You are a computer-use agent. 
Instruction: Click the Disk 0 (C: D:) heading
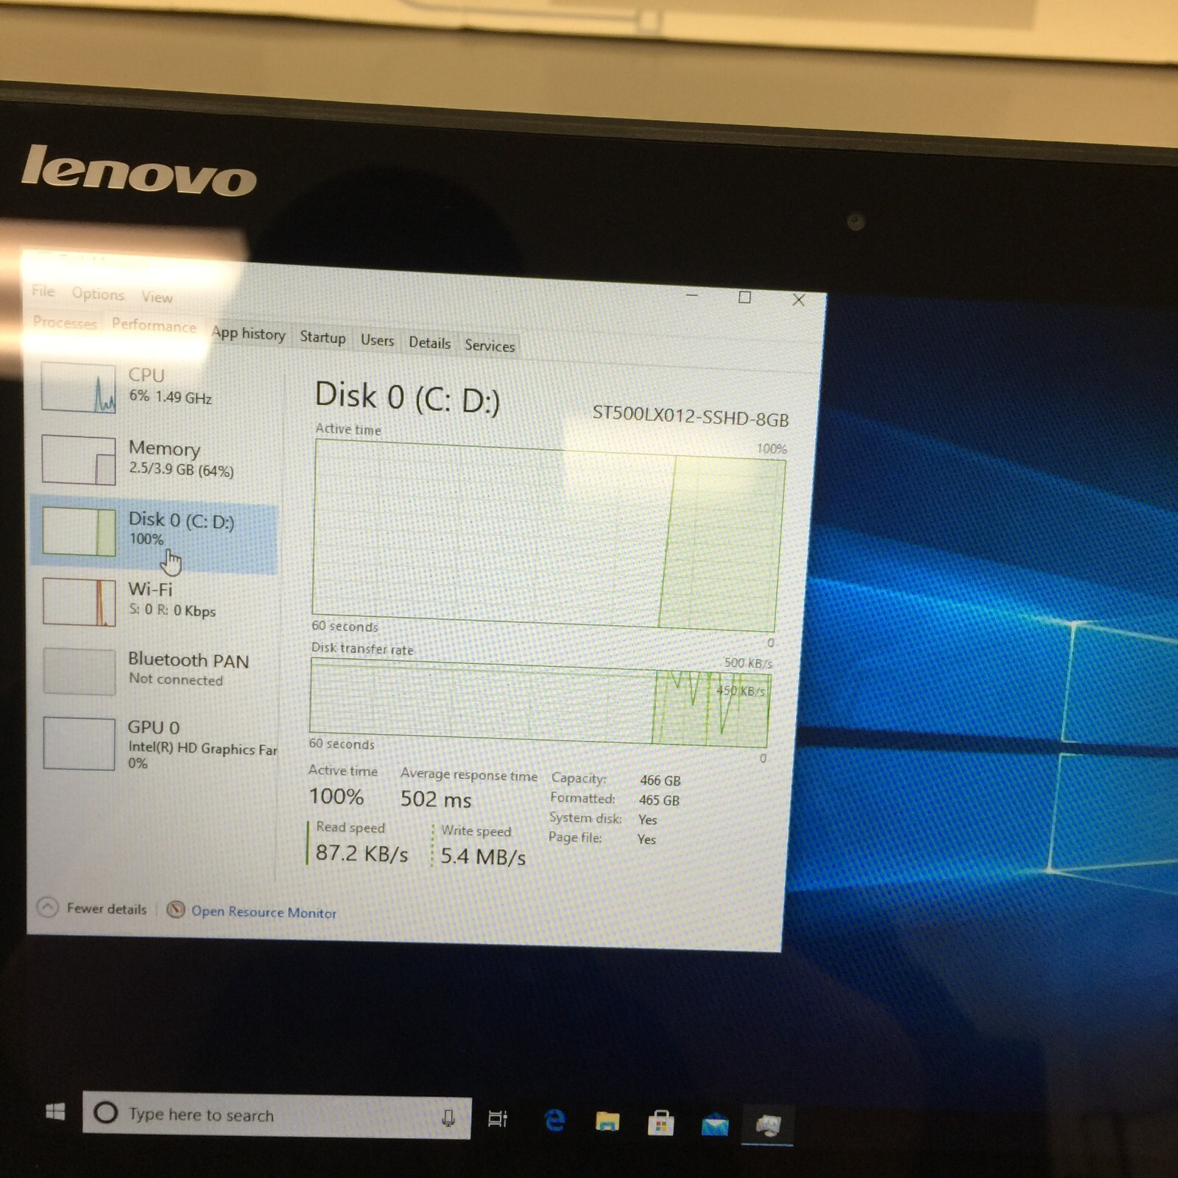tap(407, 398)
